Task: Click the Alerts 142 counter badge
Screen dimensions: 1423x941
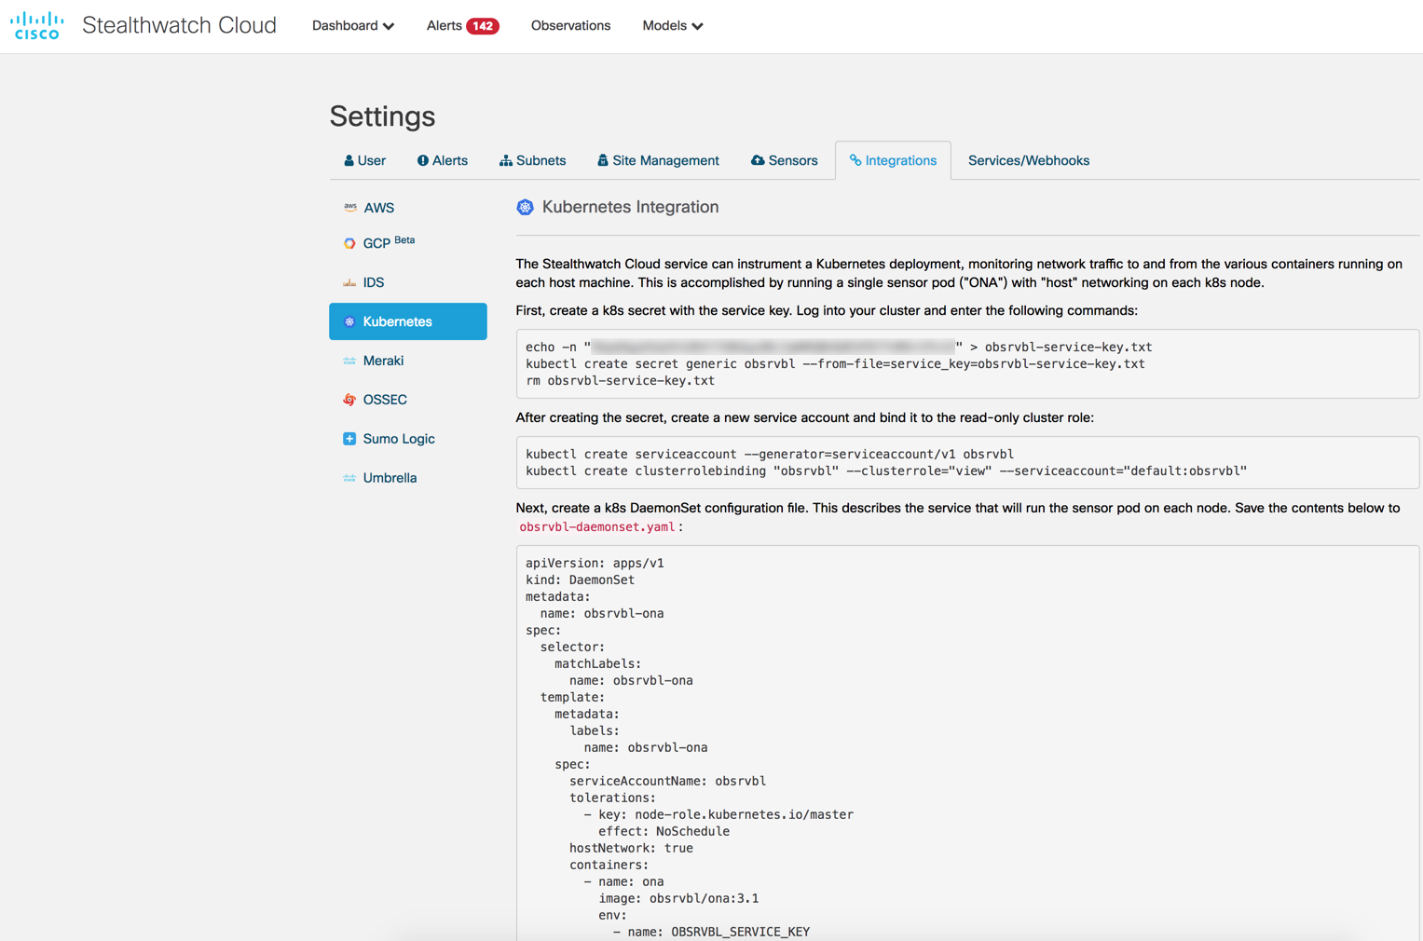Action: [x=481, y=26]
